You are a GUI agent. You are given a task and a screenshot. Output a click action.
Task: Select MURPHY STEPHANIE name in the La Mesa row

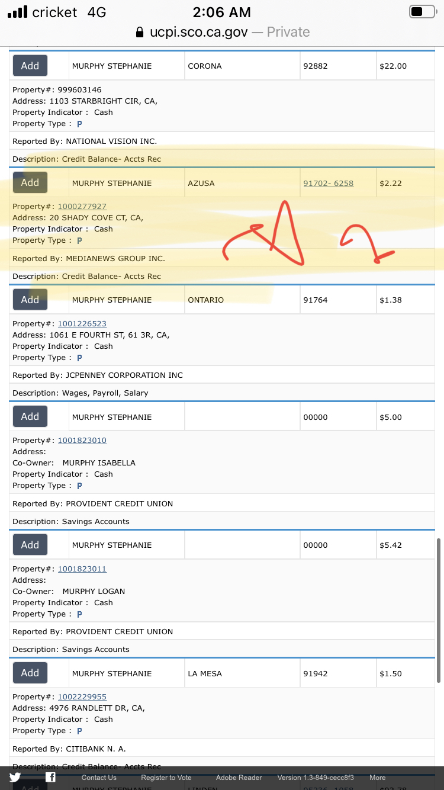[x=112, y=674]
